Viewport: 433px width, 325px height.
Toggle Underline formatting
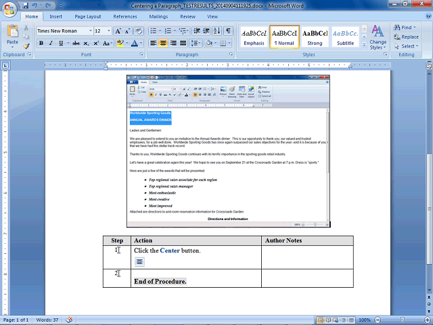click(x=61, y=43)
